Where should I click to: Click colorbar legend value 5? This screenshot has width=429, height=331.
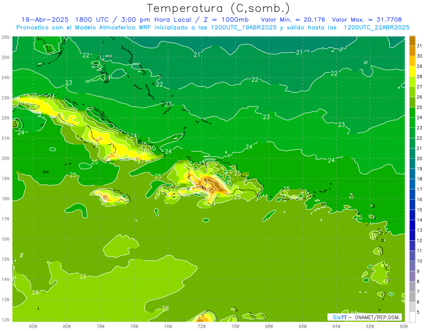(418, 312)
